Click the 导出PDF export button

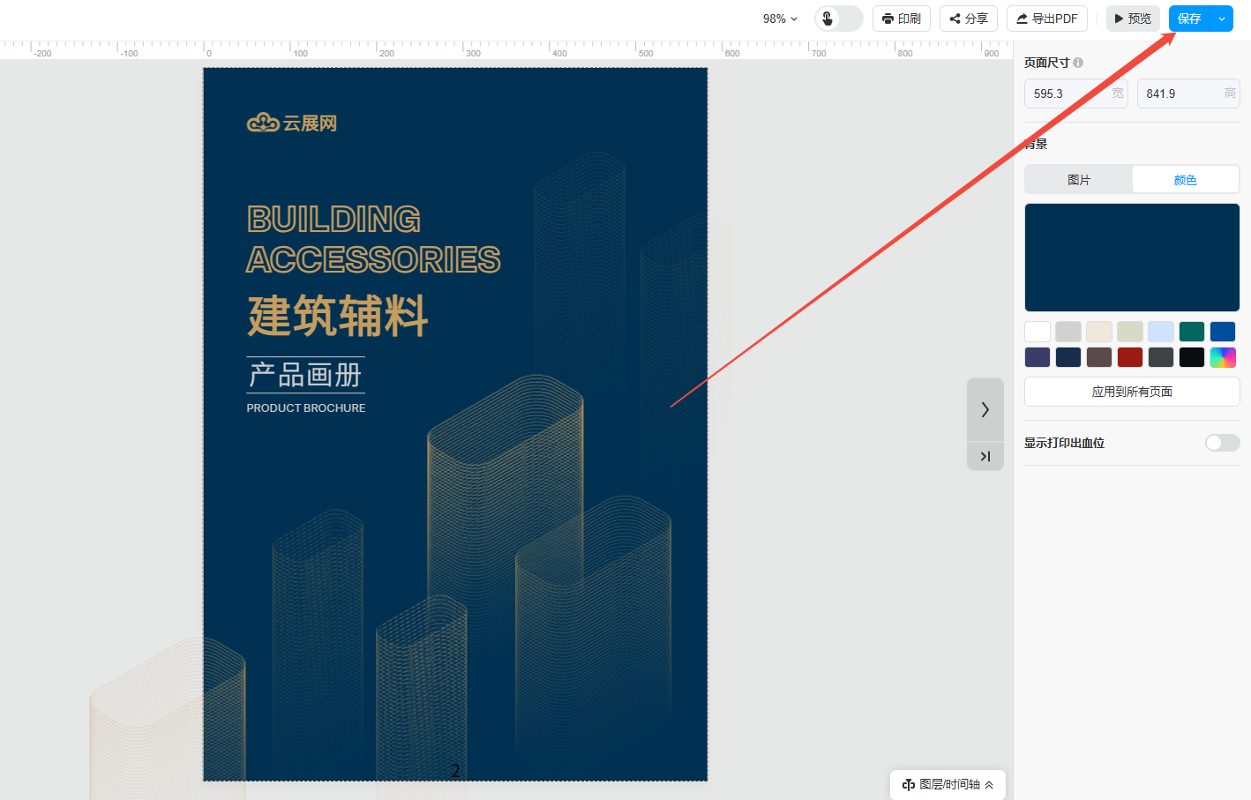[x=1046, y=19]
